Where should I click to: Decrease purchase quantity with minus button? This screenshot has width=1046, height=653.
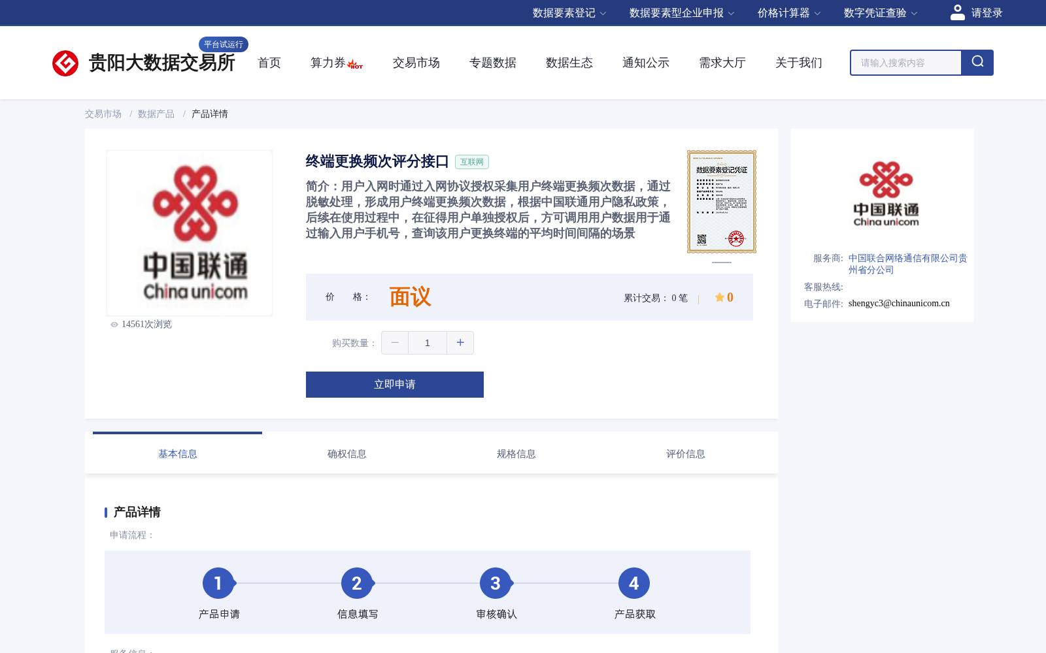pyautogui.click(x=395, y=343)
